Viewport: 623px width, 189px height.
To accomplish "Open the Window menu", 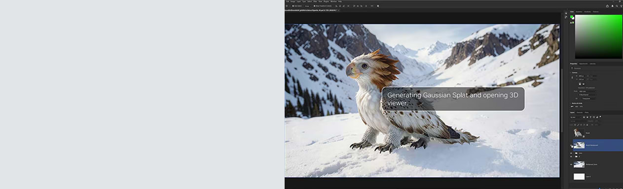I will coord(333,1).
